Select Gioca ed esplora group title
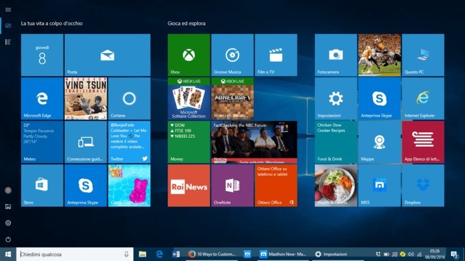 (186, 24)
